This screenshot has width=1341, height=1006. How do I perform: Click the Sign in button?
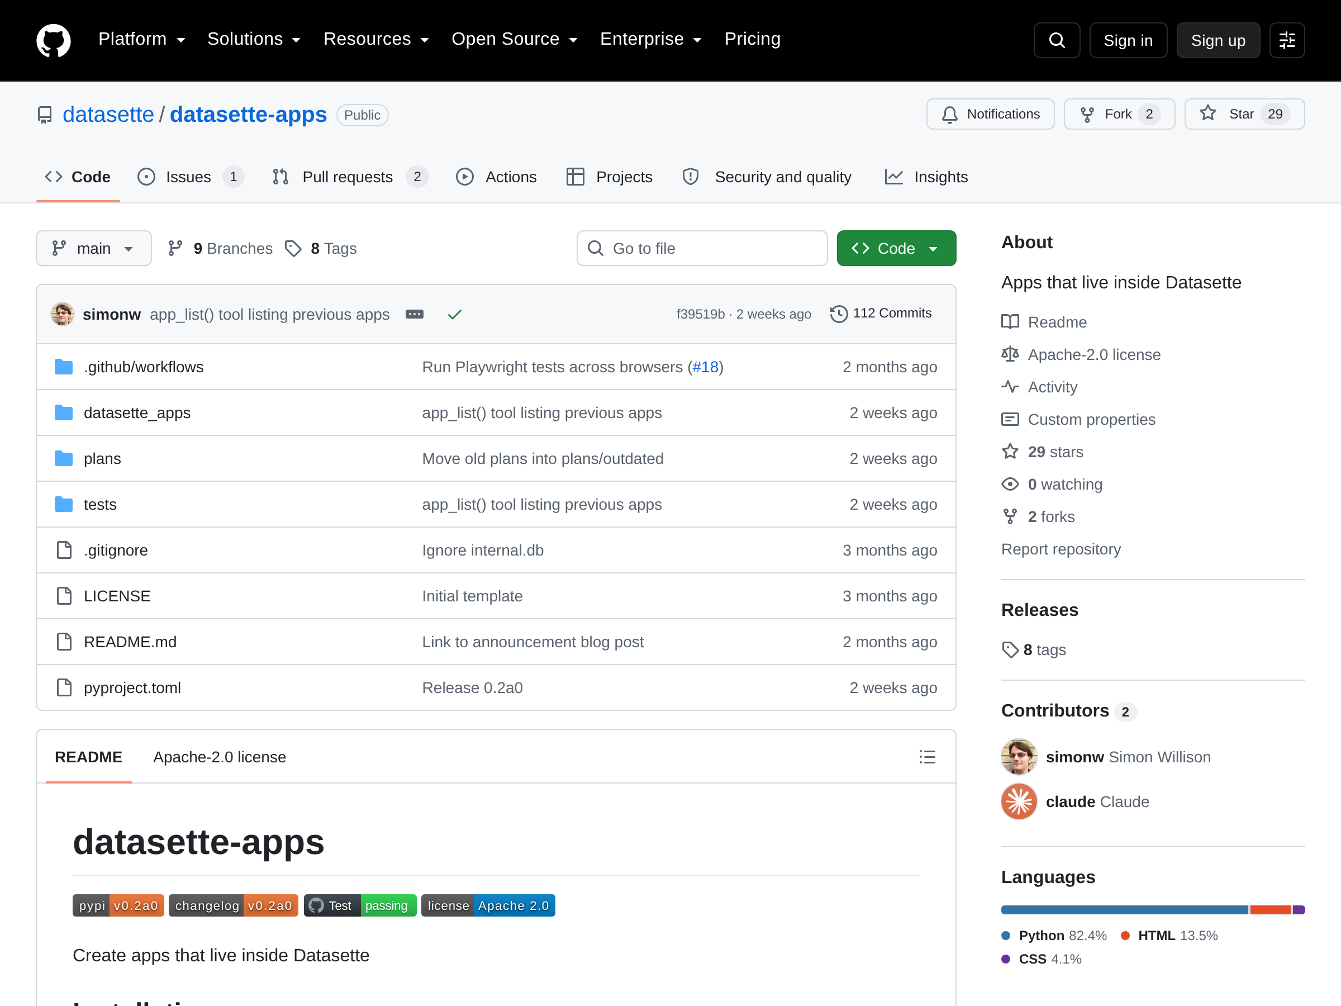[1128, 40]
